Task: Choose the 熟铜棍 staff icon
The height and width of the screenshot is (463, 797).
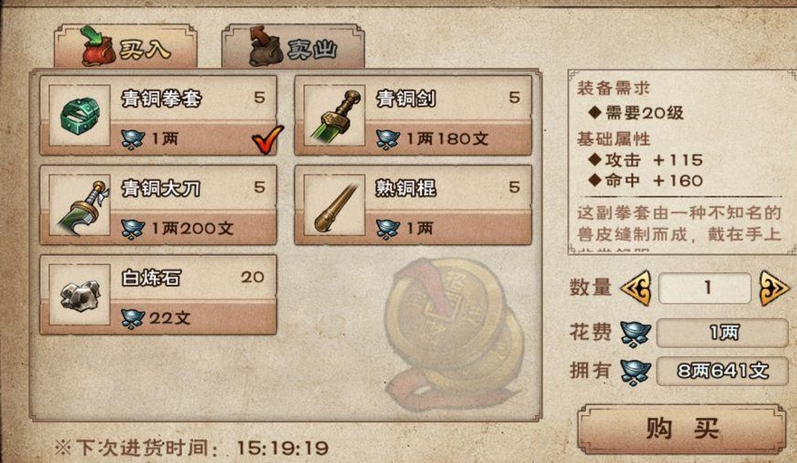Action: tap(334, 205)
